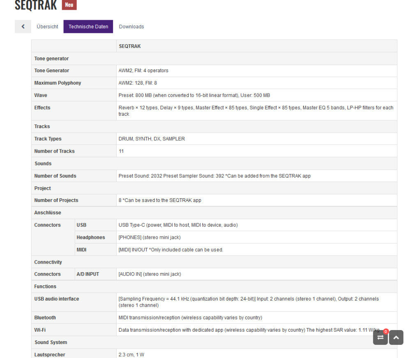Screen dimensions: 419x358
Task: Click the 'Preset Sound: 2032' value
Action: click(x=214, y=176)
